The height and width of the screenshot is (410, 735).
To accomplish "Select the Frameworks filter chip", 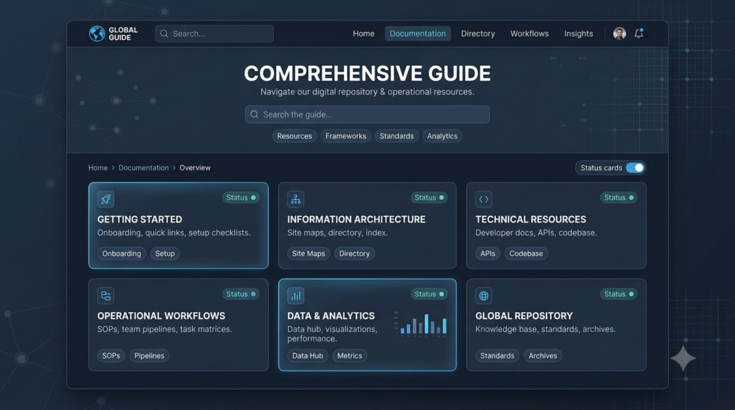I will (346, 136).
